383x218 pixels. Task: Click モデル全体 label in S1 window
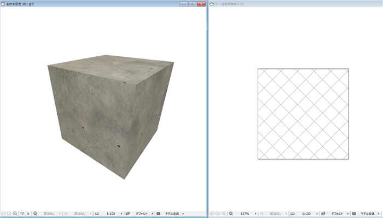click(x=368, y=214)
